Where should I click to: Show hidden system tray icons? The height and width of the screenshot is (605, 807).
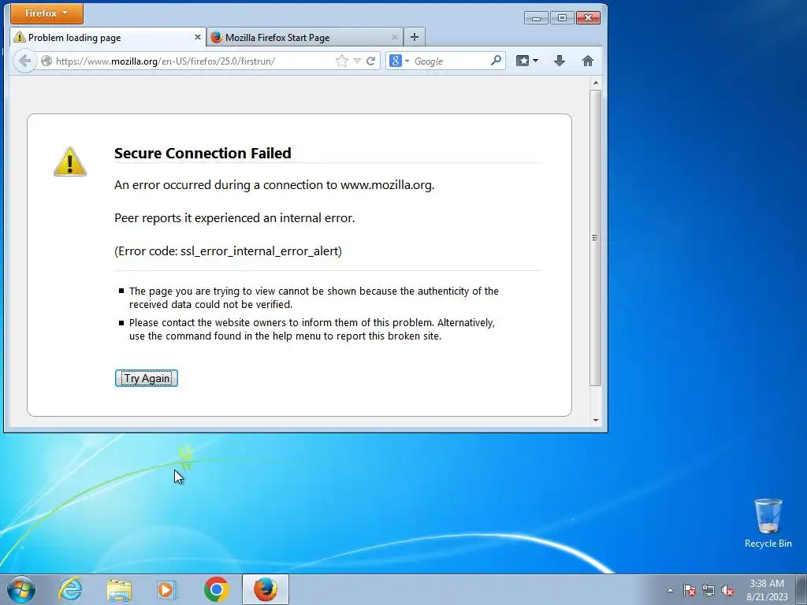click(x=670, y=590)
